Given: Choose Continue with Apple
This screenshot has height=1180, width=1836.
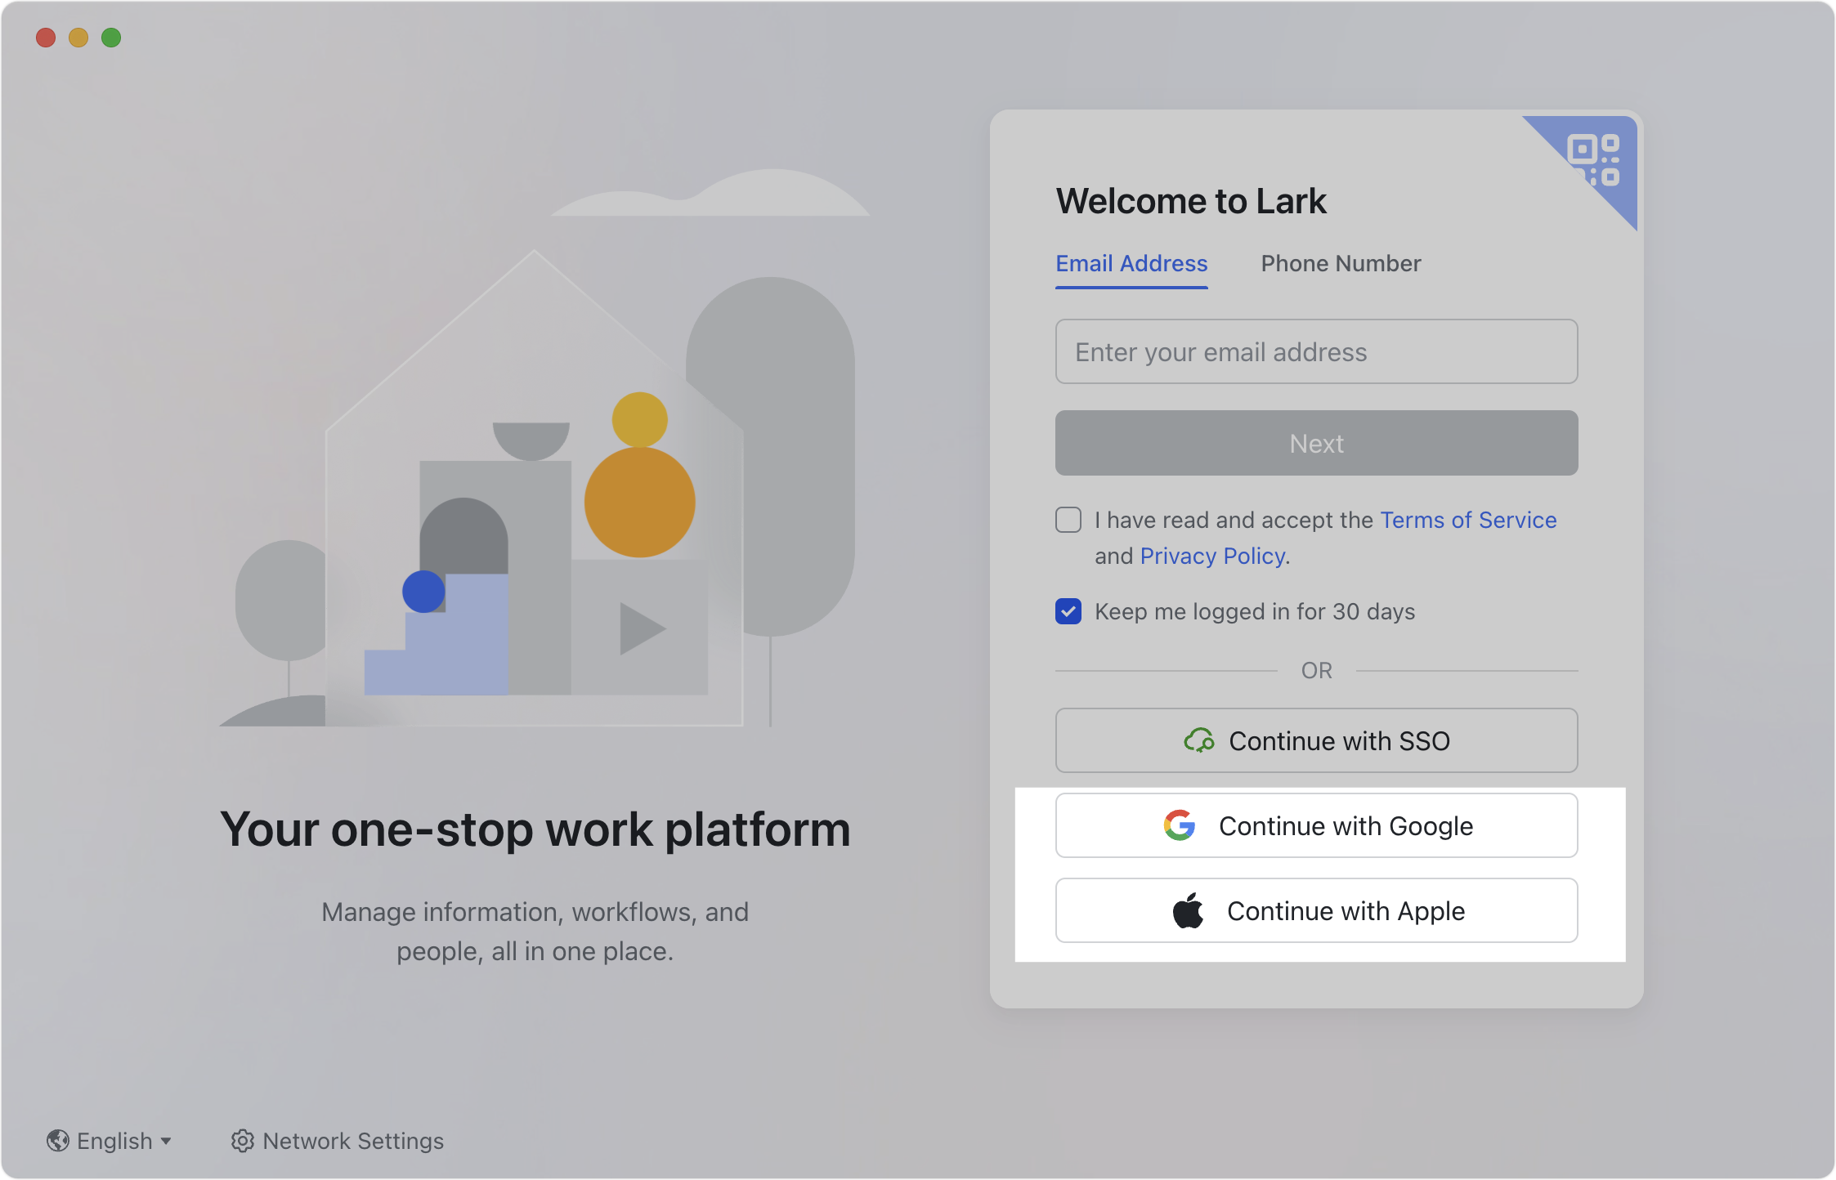Looking at the screenshot, I should pos(1316,910).
